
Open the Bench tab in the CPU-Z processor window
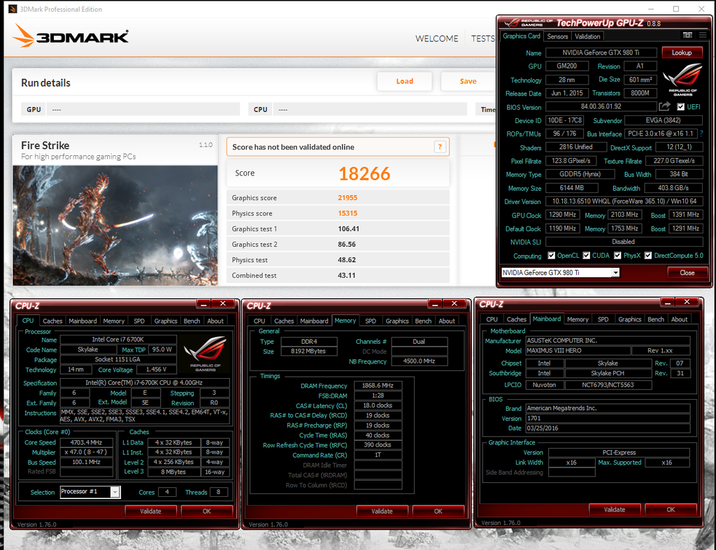(192, 321)
